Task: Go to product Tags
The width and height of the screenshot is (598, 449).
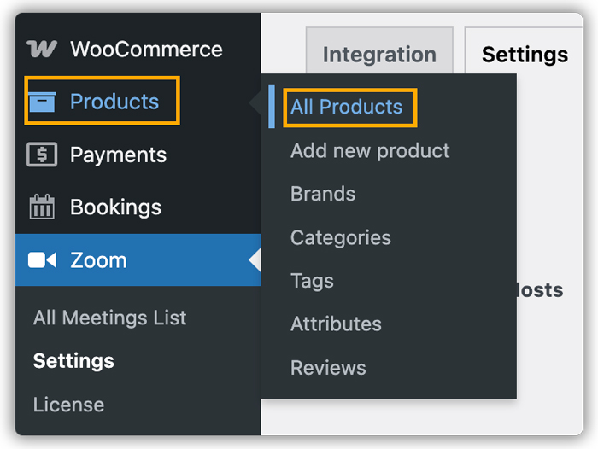Action: click(312, 281)
